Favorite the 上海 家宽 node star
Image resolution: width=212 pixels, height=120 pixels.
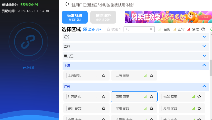pyautogui.click(x=152, y=75)
